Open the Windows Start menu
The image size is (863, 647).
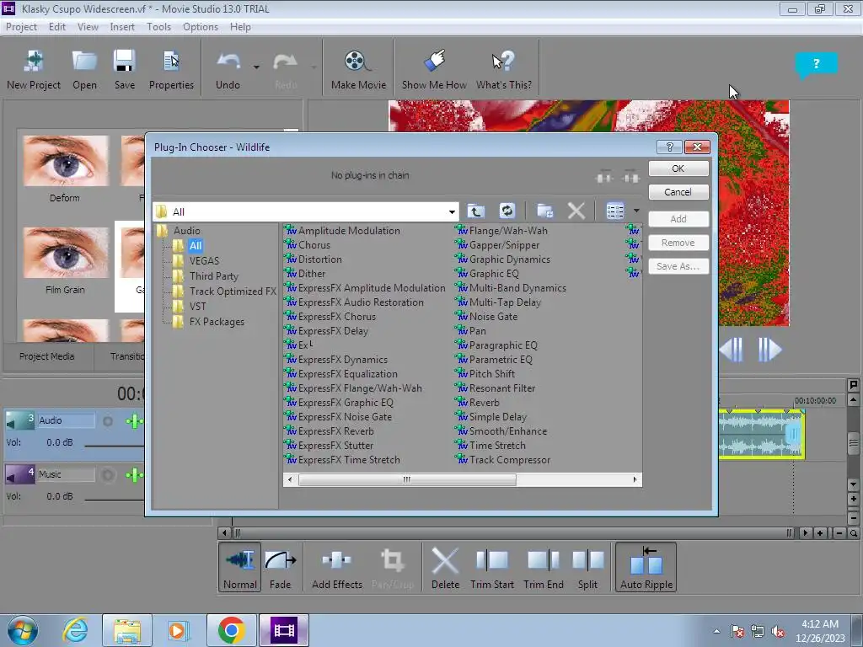click(23, 630)
